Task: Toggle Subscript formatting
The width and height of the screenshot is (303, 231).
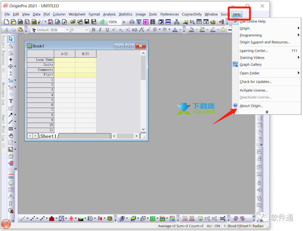Action: tap(121, 29)
